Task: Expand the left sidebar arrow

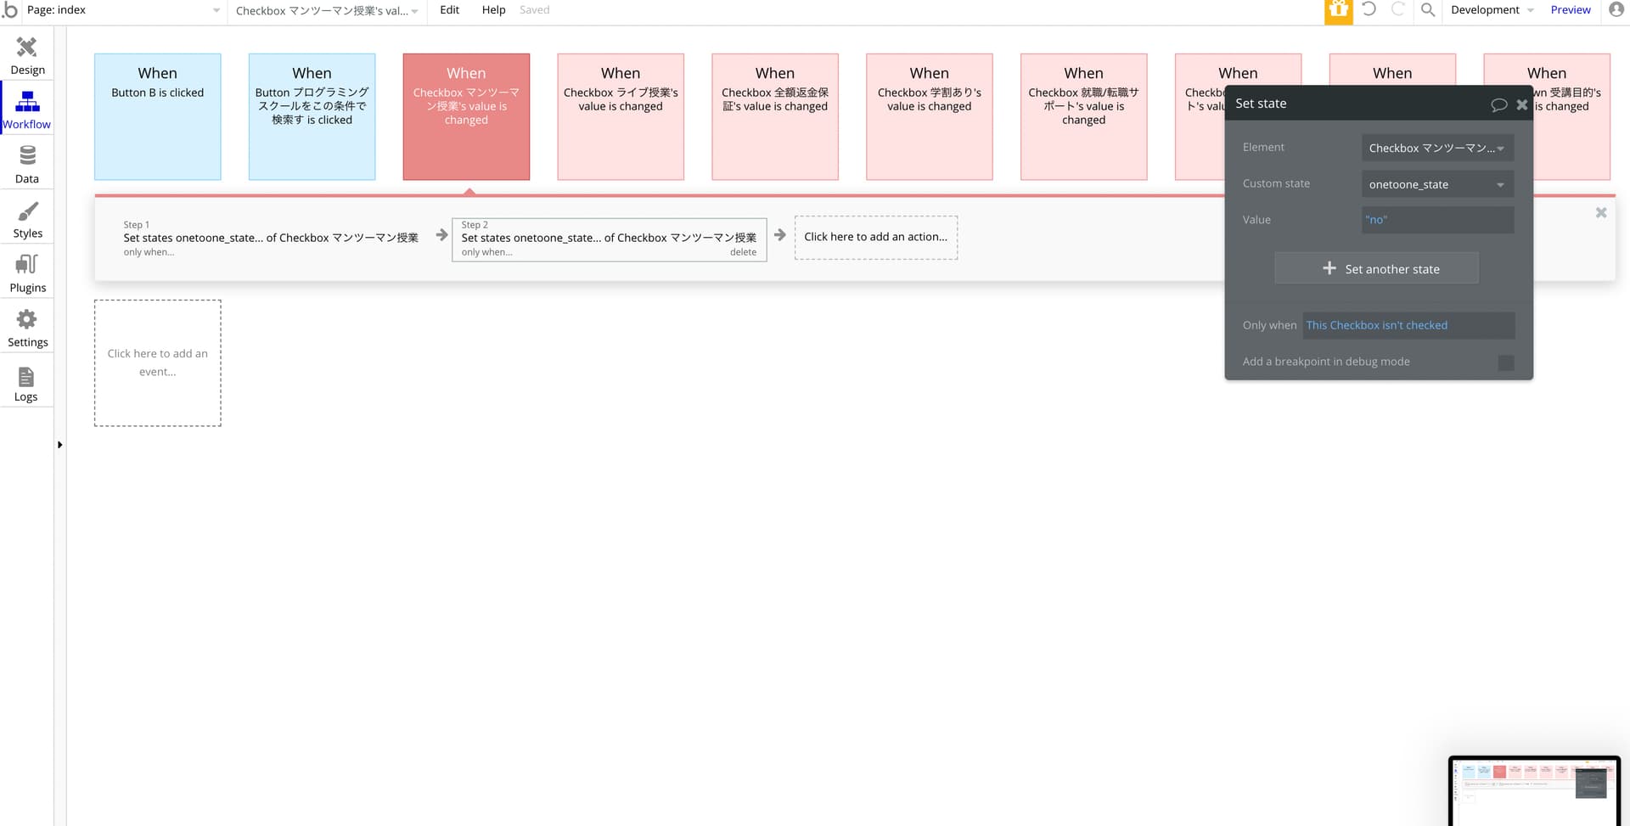Action: coord(59,445)
